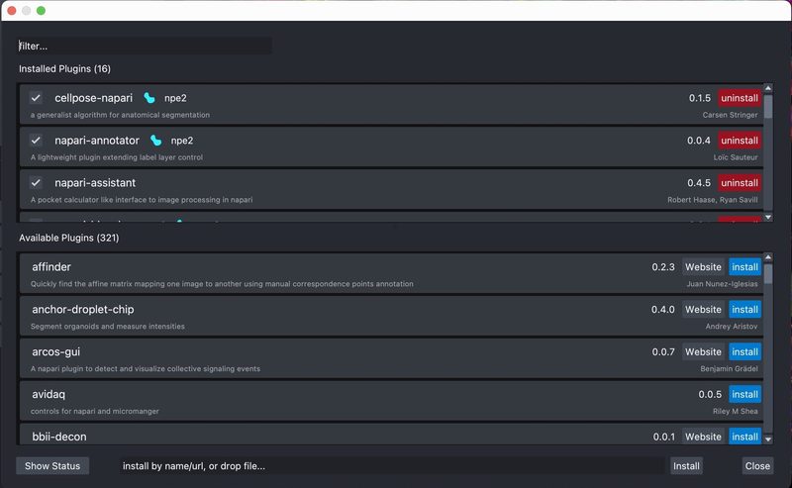The width and height of the screenshot is (792, 488).
Task: Click the Available Plugins (321) heading
Action: click(68, 238)
